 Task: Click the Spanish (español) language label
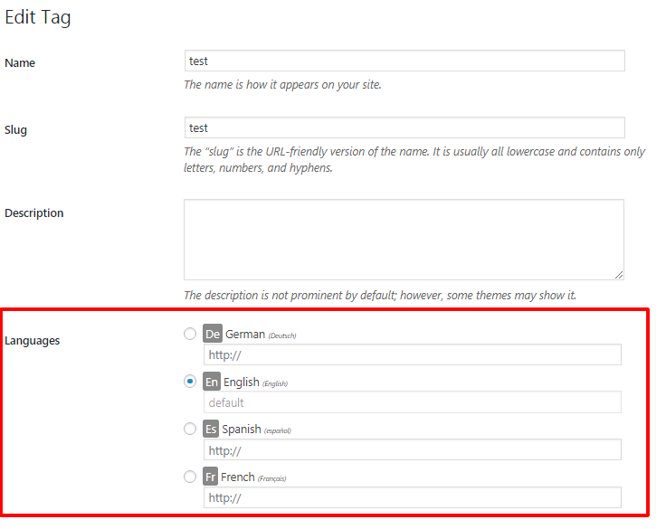click(x=255, y=430)
